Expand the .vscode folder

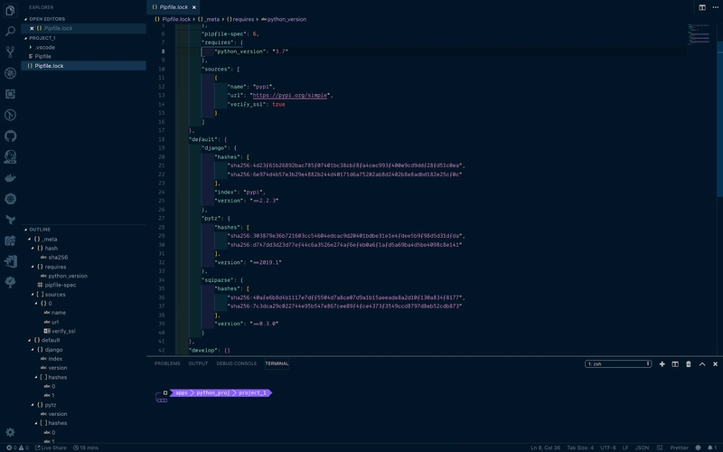coord(31,47)
